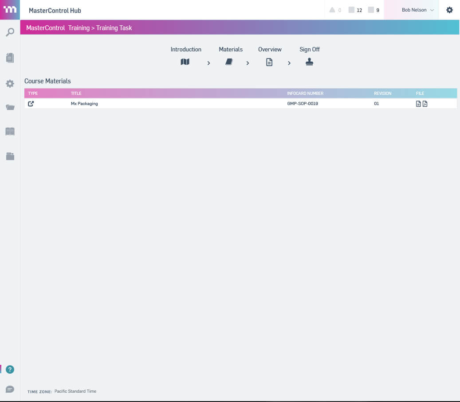Screen dimensions: 460x402
Task: Click the sidebar gear icon
Action: [10, 83]
